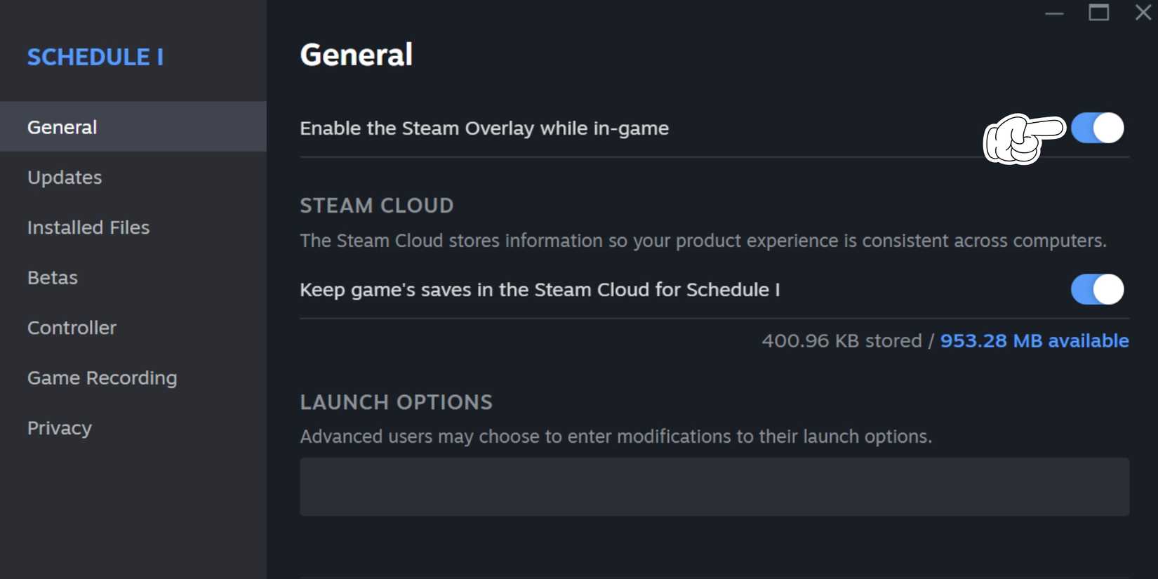
Task: Disable Steam Cloud saves for Schedule I
Action: tap(1098, 289)
